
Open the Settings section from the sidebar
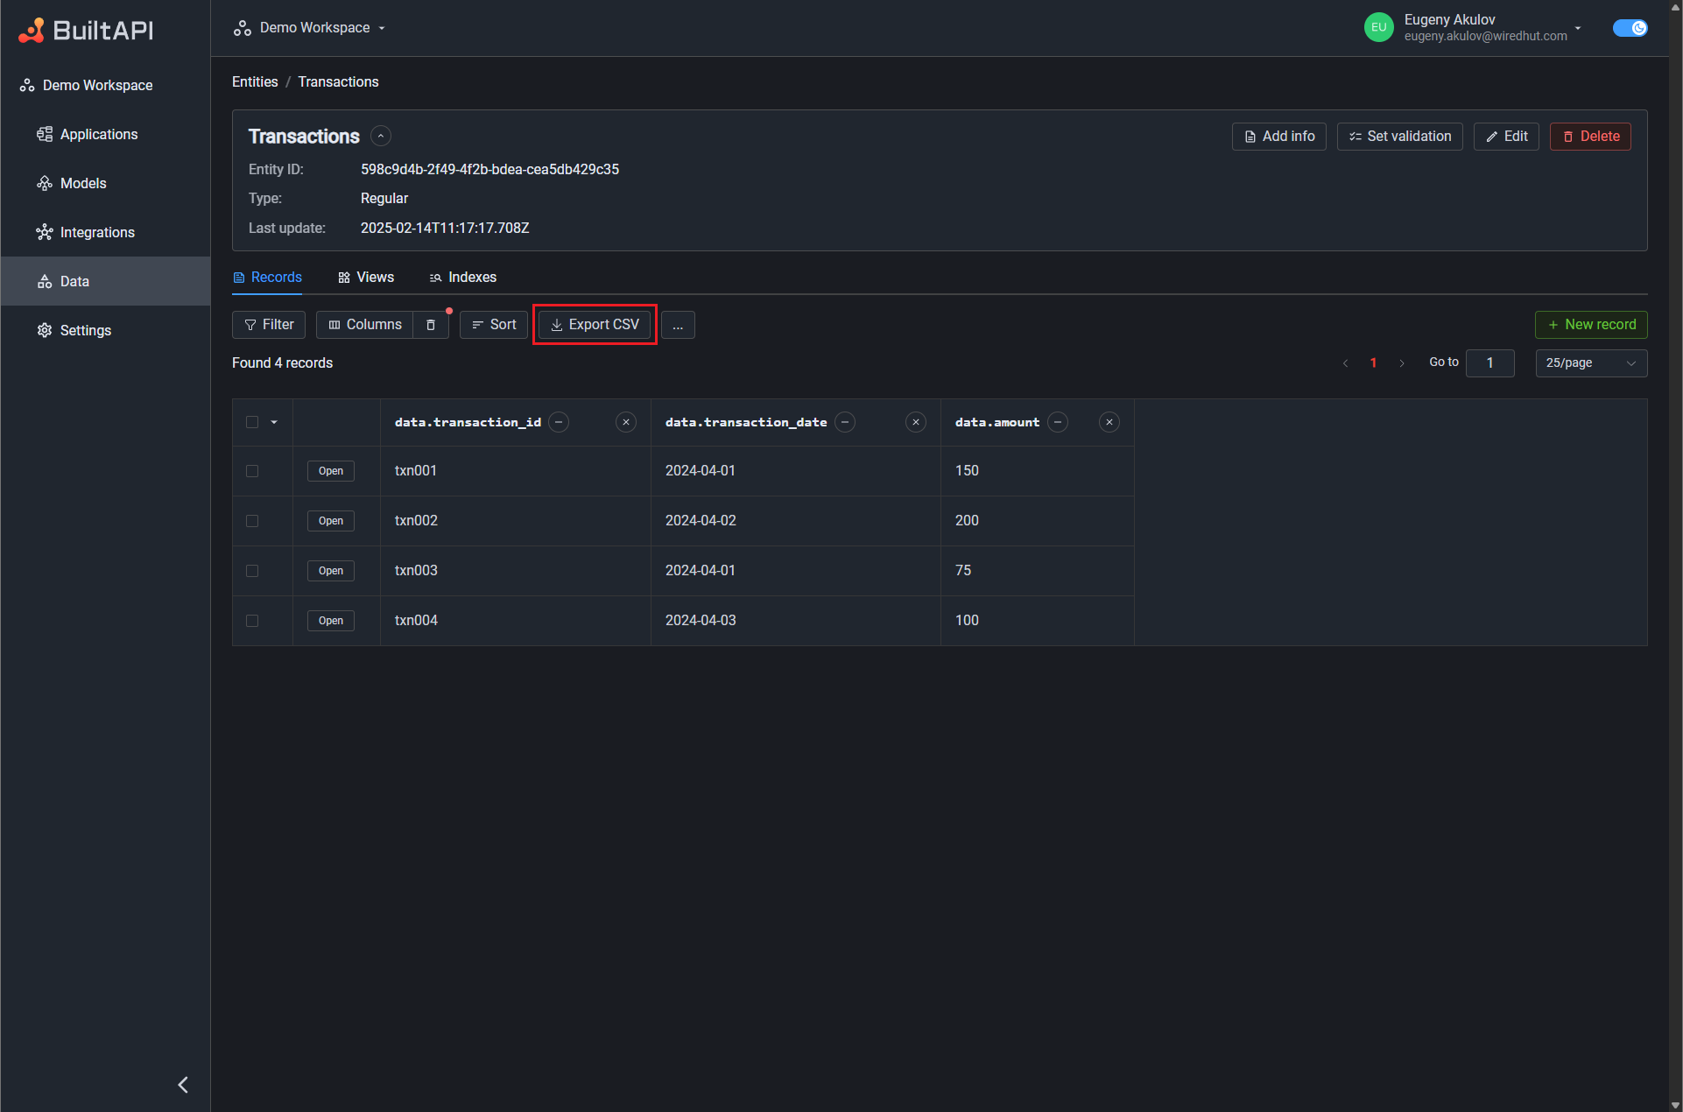85,330
